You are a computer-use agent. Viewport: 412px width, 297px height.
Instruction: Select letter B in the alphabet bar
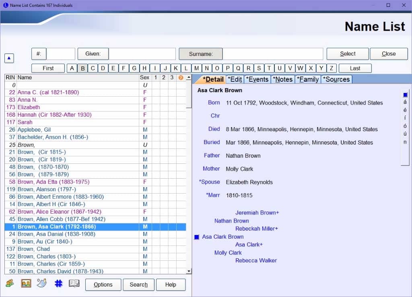pos(82,68)
